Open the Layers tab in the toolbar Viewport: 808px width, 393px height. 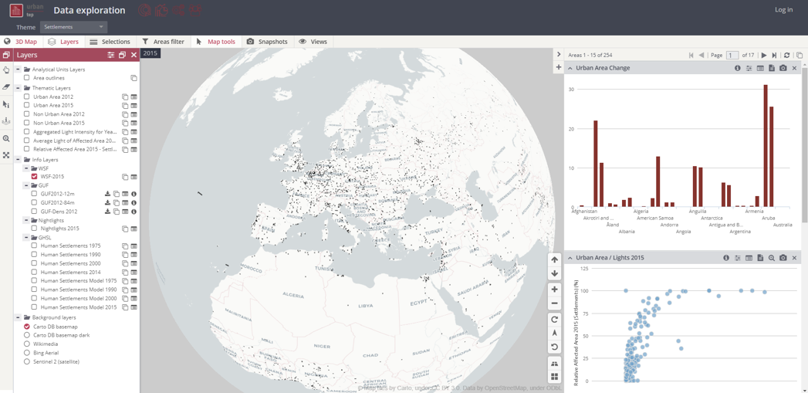click(x=63, y=42)
